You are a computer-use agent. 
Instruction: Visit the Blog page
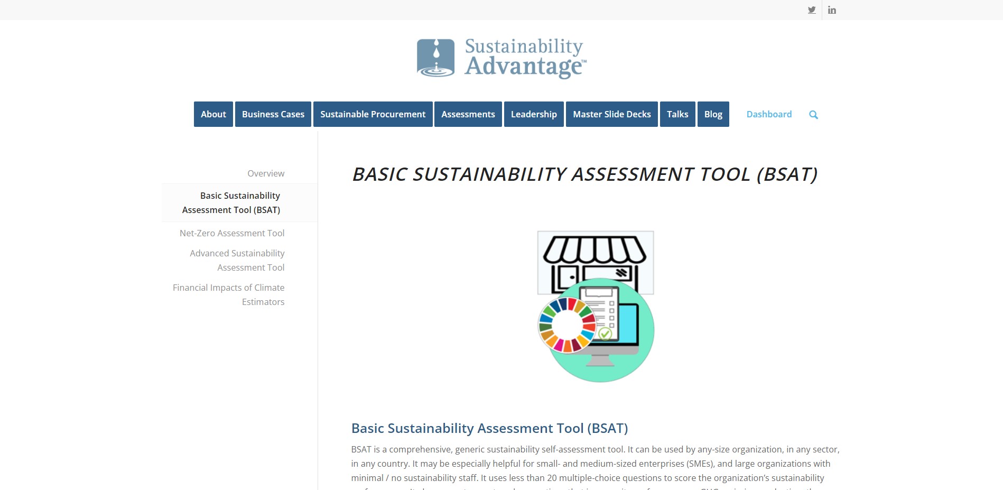point(713,114)
